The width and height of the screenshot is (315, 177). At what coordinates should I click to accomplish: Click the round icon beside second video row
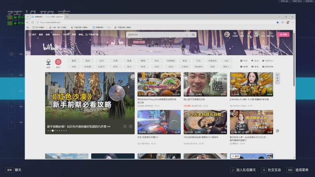pyautogui.click(x=278, y=131)
